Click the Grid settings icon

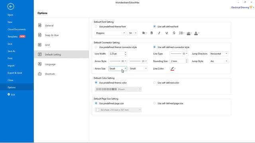40,45
